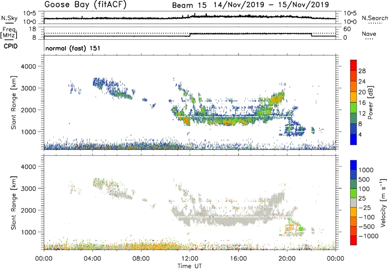The height and width of the screenshot is (269, 388).
Task: Click the 'Time UT' axis title
Action: coord(190,266)
